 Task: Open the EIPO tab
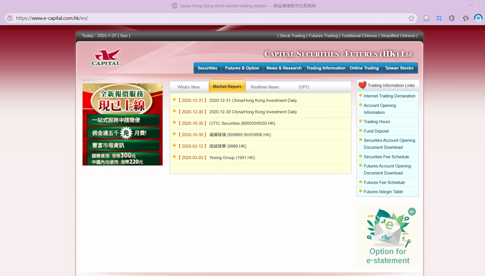coord(304,87)
